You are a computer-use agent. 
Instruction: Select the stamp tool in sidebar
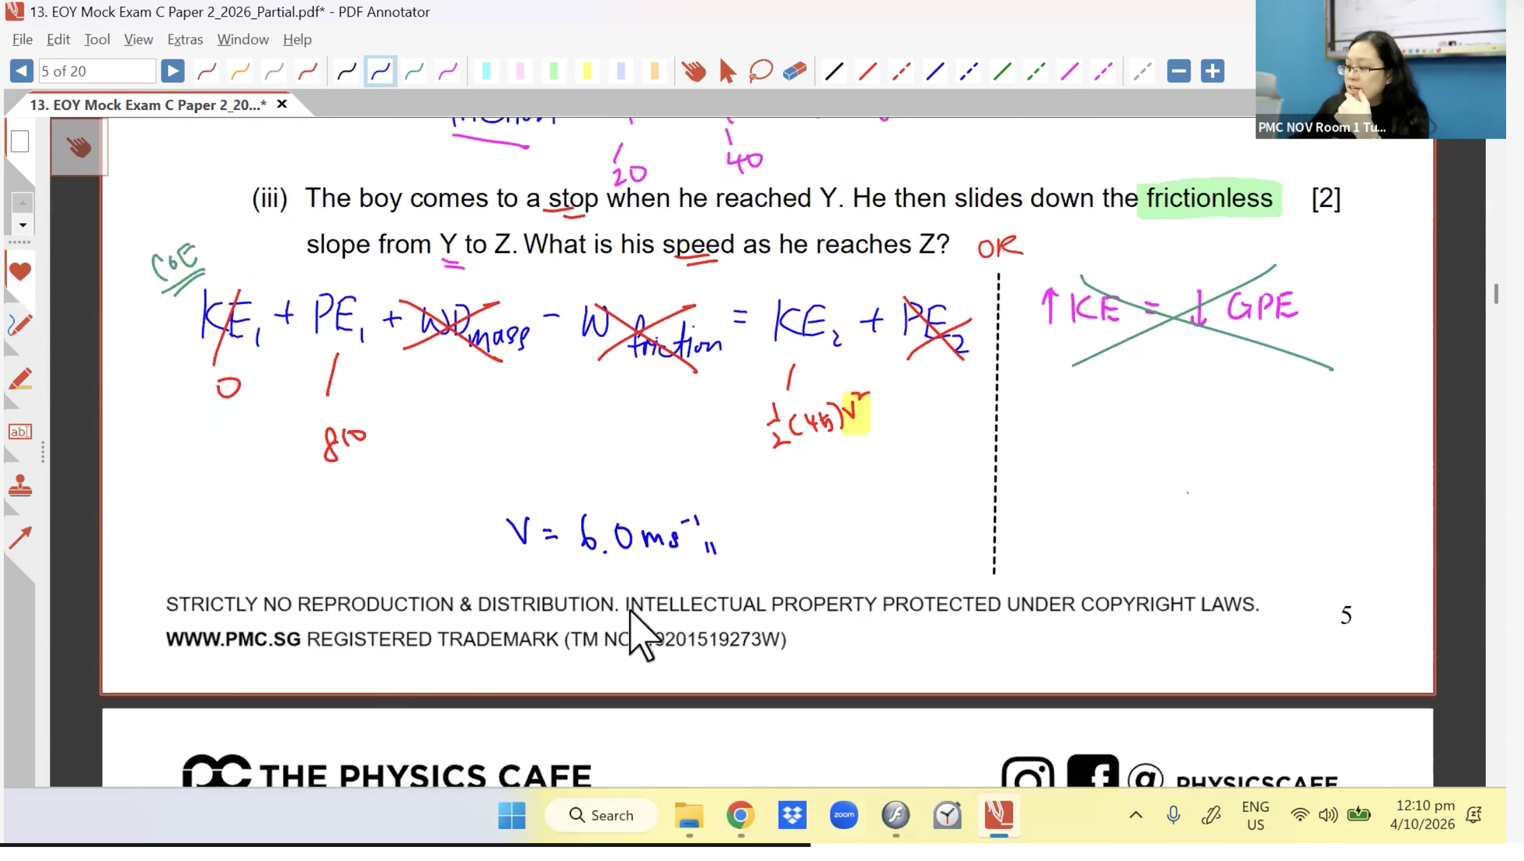pos(20,485)
